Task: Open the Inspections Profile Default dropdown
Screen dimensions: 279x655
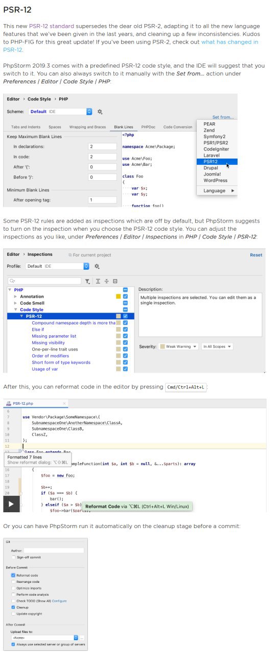Action: pyautogui.click(x=58, y=266)
